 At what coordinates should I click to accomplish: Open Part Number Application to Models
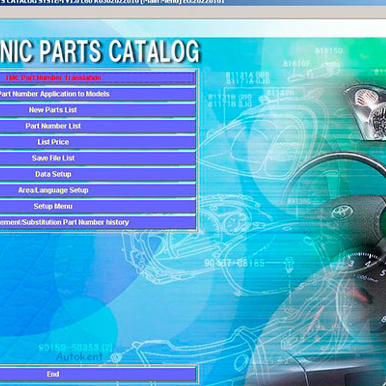point(98,94)
